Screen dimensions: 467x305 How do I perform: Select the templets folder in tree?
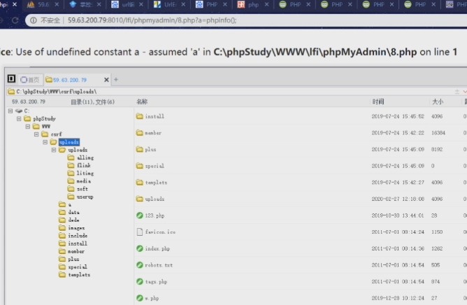75,275
